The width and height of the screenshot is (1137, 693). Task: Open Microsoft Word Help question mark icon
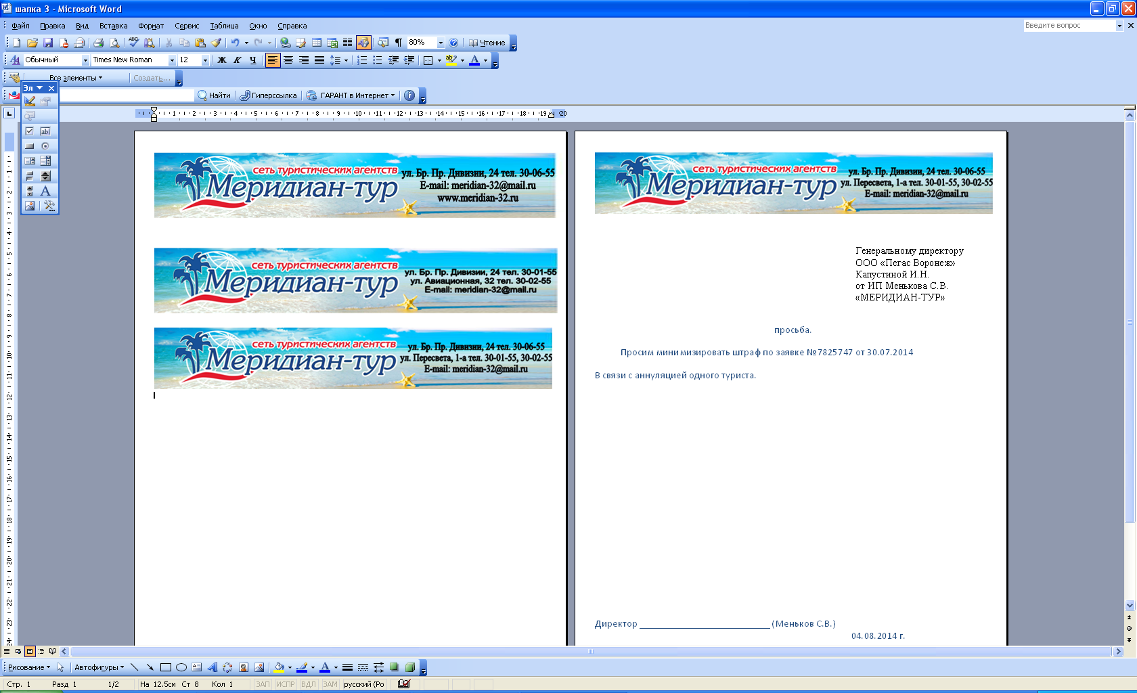[x=453, y=43]
